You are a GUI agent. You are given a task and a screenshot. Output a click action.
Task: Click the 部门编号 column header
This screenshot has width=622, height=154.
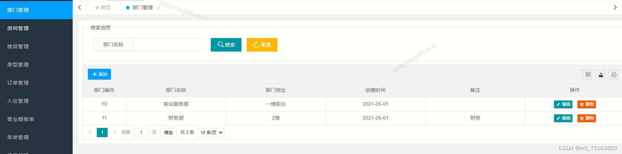tap(104, 90)
